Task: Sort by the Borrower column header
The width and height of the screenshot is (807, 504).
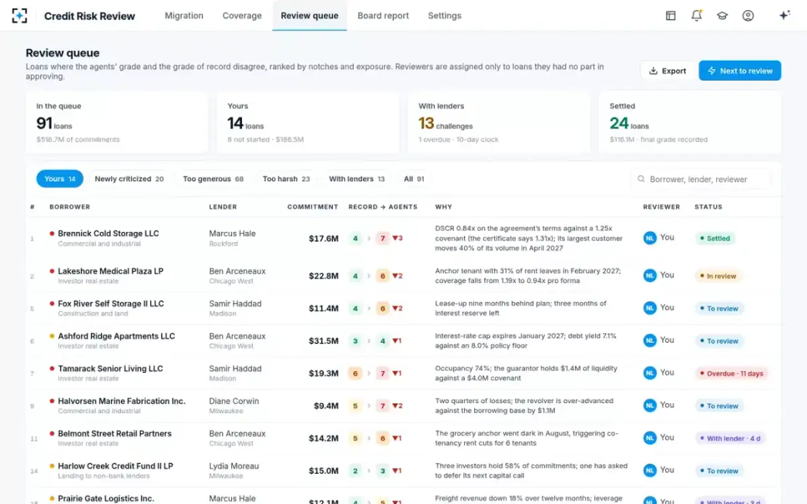Action: tap(70, 207)
